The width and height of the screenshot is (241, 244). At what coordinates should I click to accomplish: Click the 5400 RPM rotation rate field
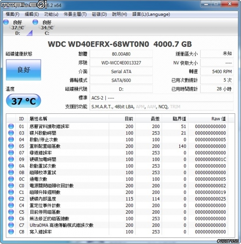pyautogui.click(x=217, y=71)
